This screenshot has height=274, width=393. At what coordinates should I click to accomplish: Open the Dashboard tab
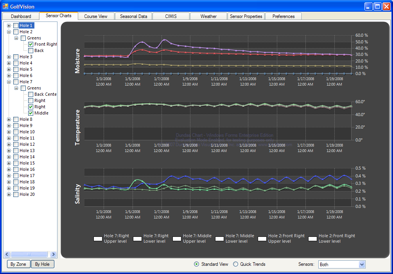click(x=21, y=16)
